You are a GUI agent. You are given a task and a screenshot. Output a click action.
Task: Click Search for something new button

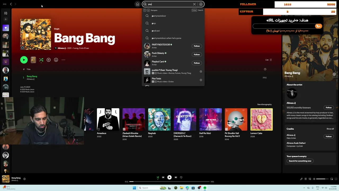pos(300,161)
